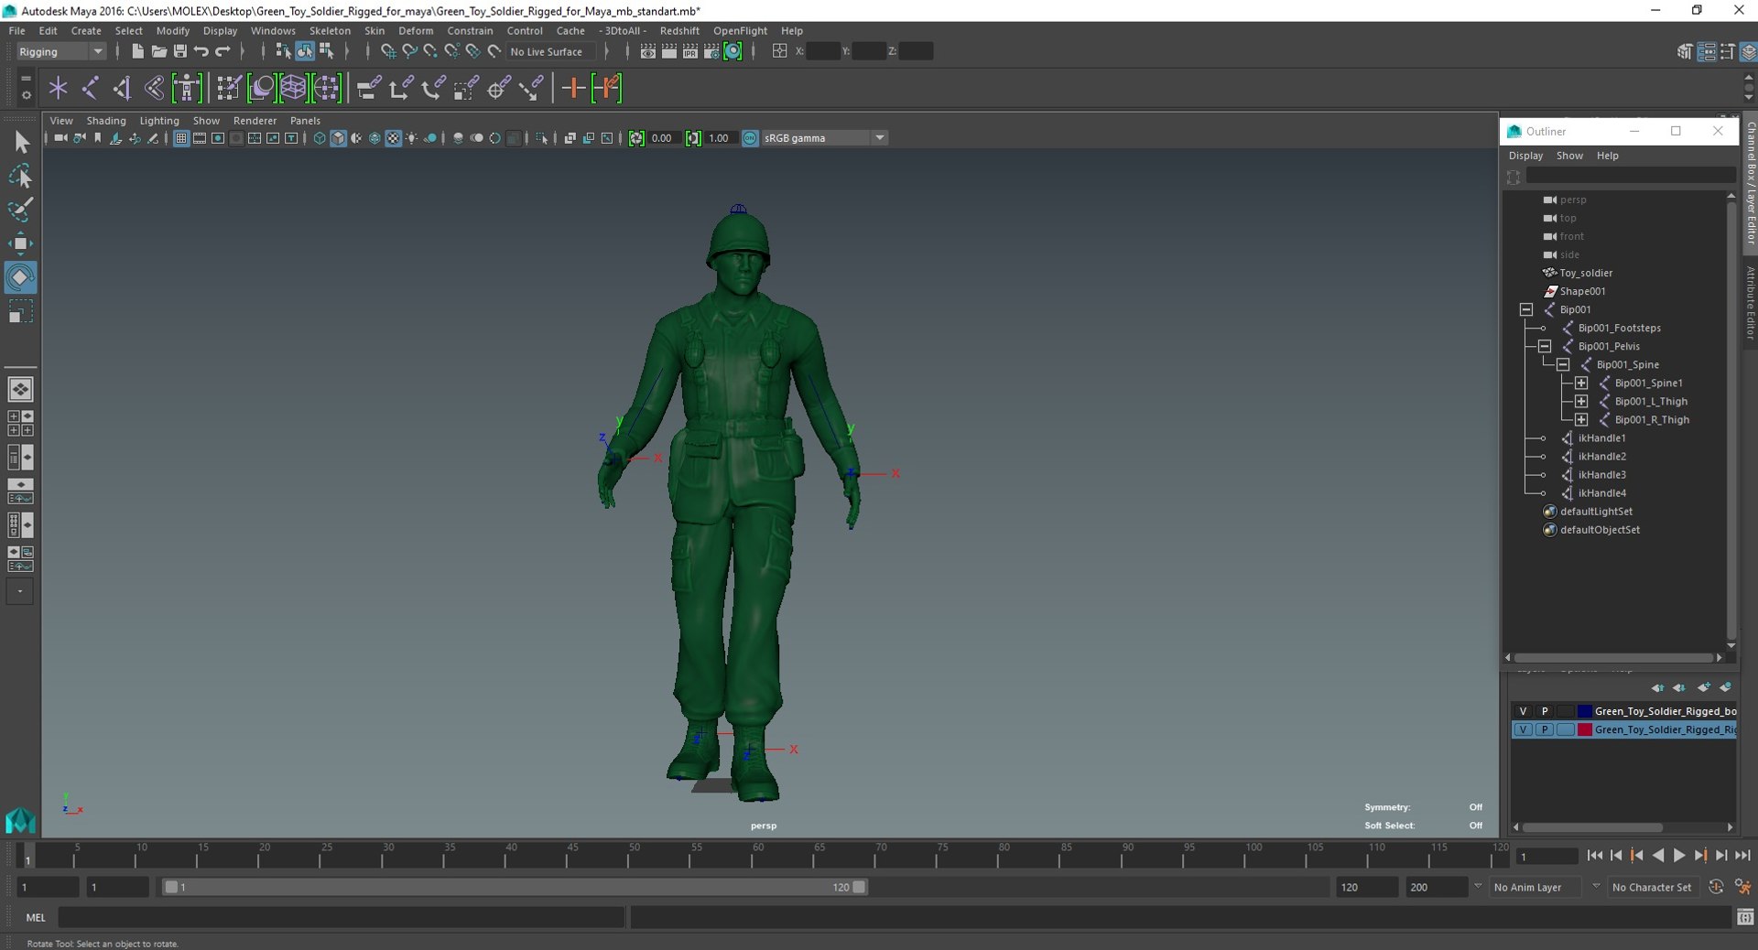Click the single perspective layout icon
This screenshot has height=950, width=1758.
point(20,389)
